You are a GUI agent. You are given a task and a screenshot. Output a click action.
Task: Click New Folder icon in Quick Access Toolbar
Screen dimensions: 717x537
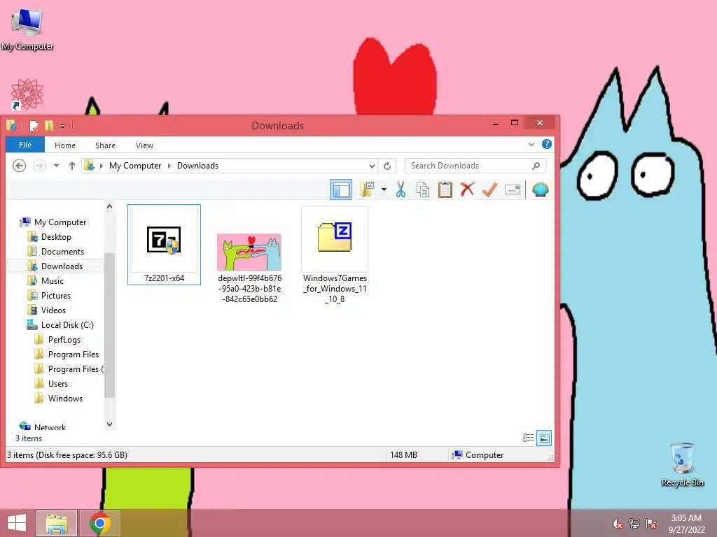tap(49, 126)
